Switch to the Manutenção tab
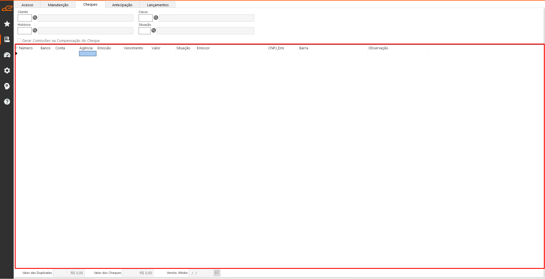 coord(58,5)
